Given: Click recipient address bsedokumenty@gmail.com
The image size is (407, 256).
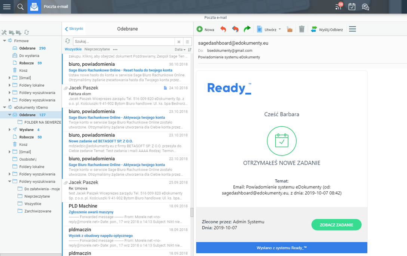Looking at the screenshot, I should coord(230,50).
